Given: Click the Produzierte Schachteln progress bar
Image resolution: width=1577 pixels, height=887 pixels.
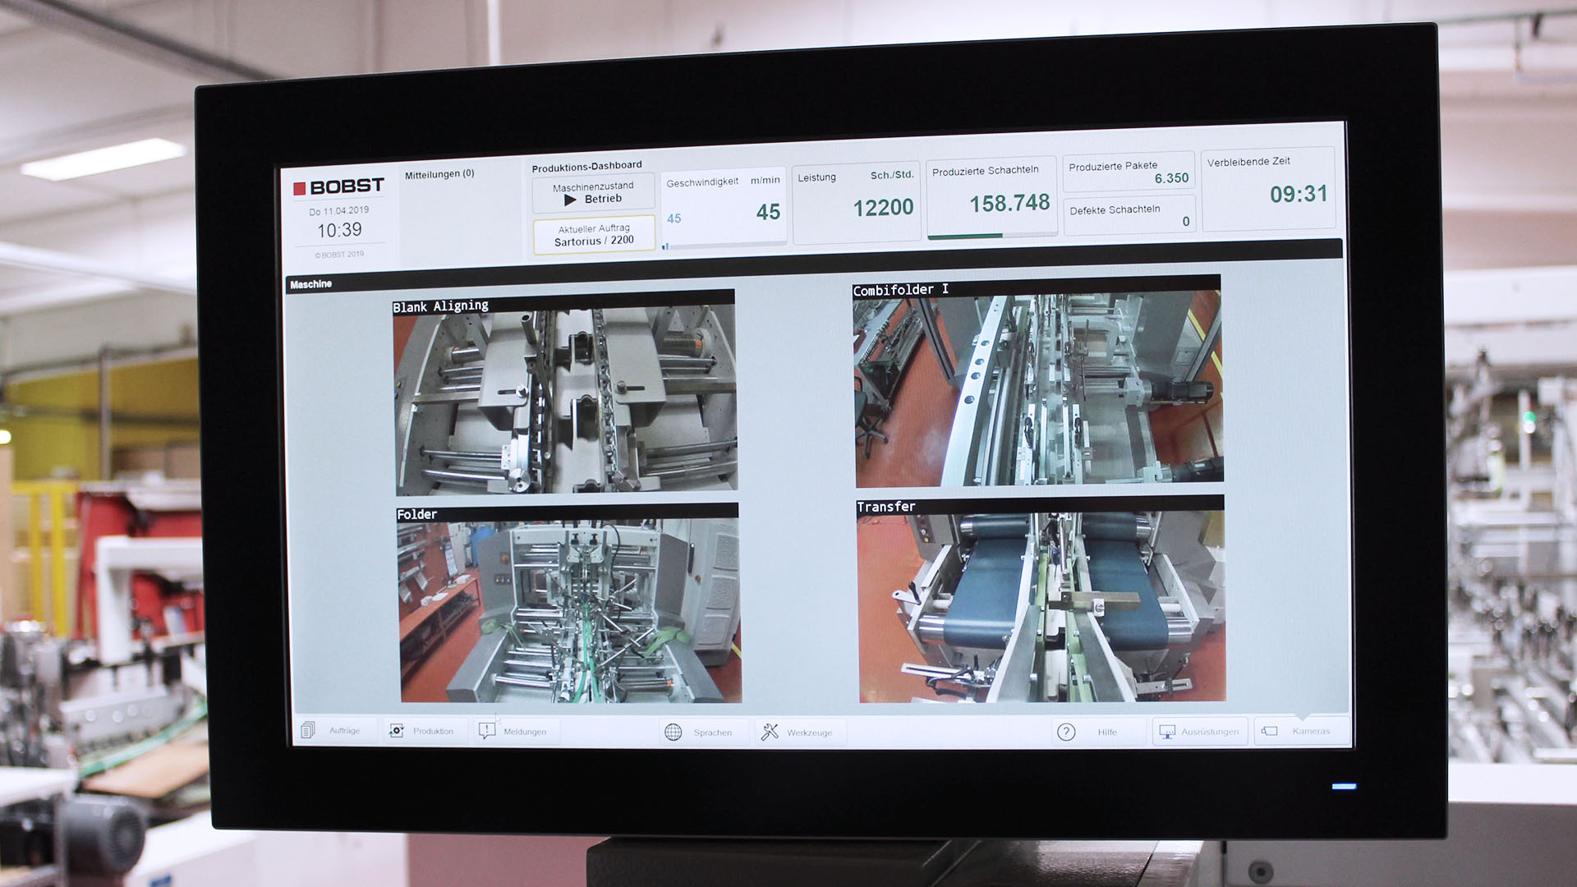Looking at the screenshot, I should click(992, 236).
